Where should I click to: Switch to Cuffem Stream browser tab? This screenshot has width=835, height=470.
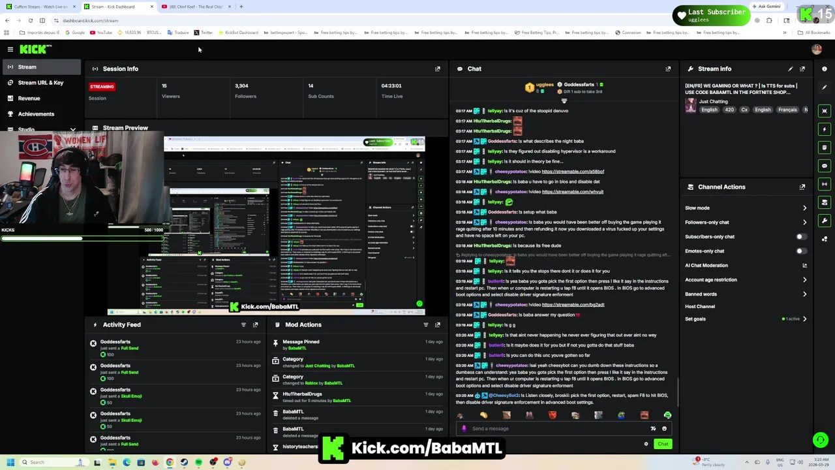(40, 7)
